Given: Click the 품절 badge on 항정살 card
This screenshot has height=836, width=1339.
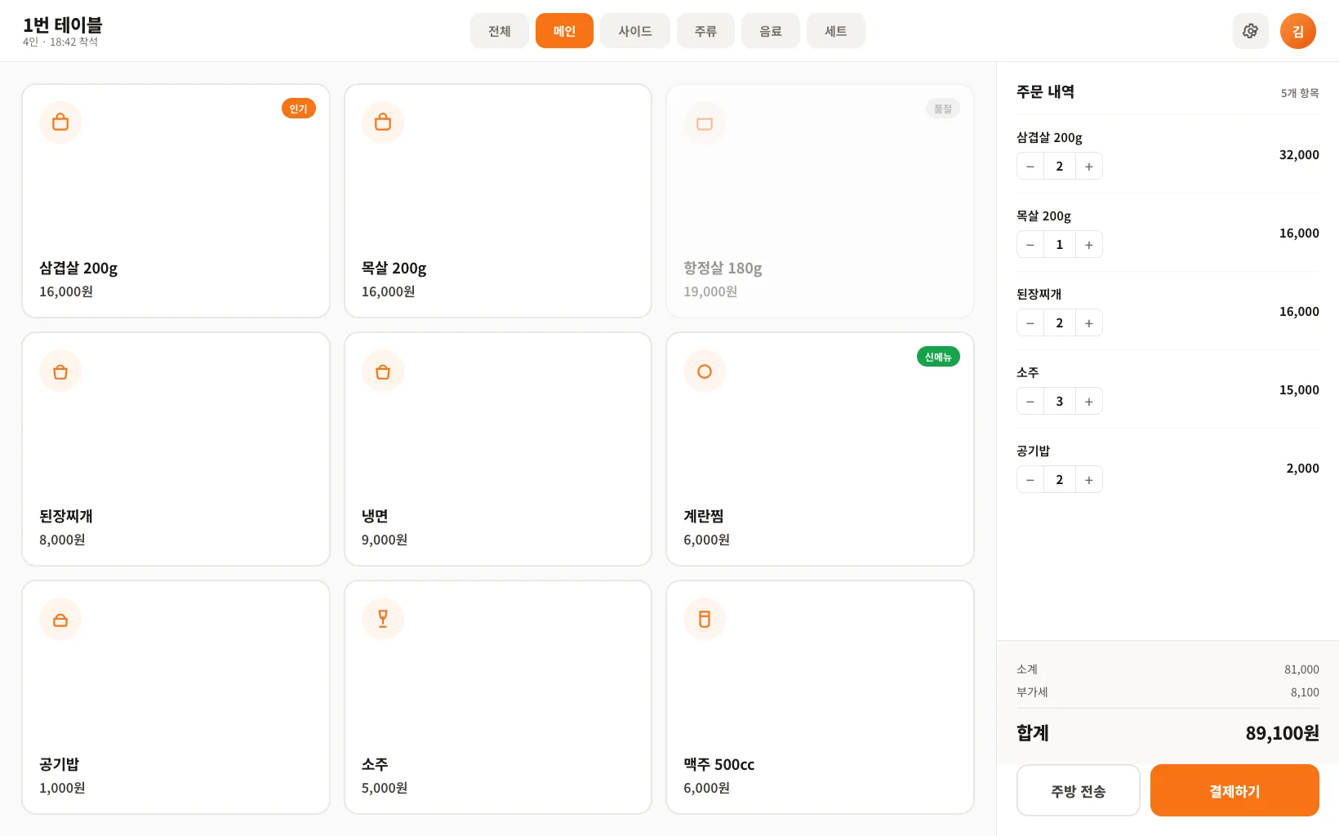Looking at the screenshot, I should [943, 109].
